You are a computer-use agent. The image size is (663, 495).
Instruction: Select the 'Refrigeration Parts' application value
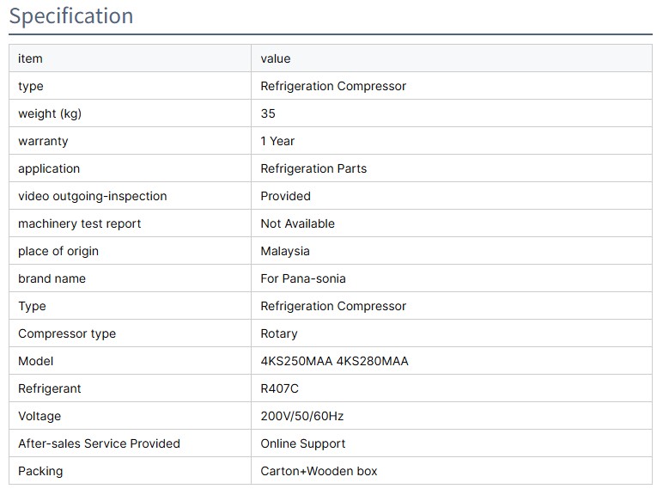(x=313, y=168)
